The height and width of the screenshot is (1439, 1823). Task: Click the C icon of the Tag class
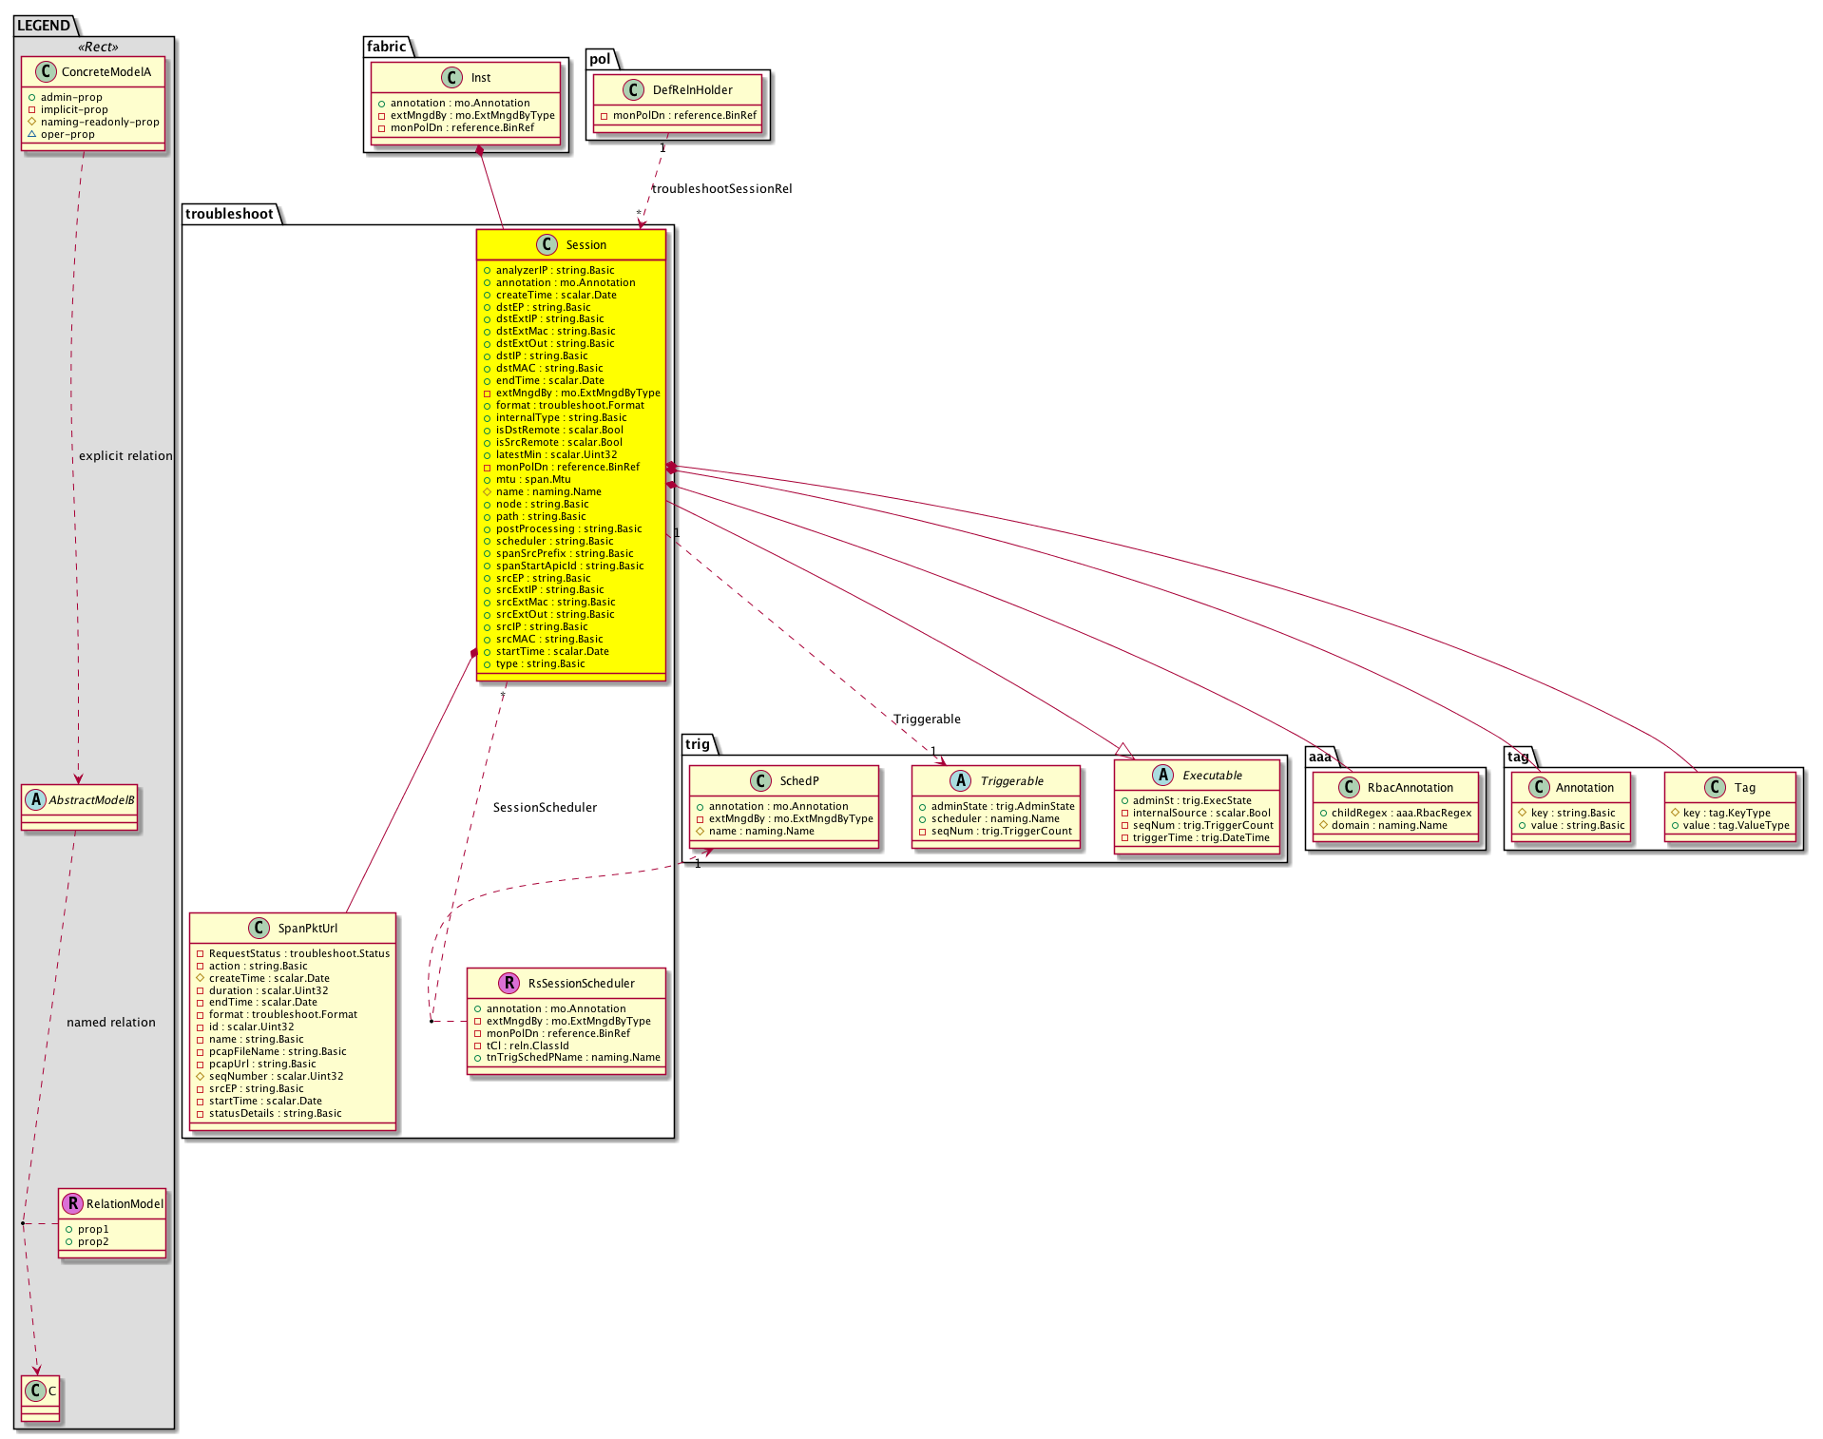[1715, 787]
